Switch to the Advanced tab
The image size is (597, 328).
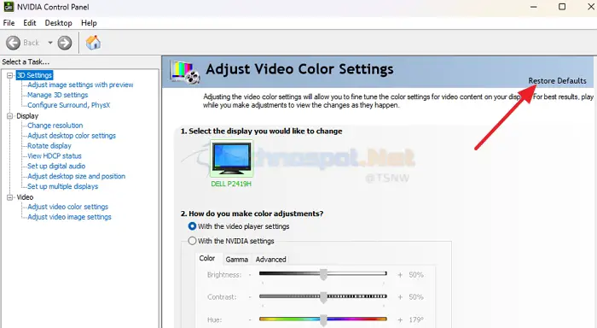point(270,260)
